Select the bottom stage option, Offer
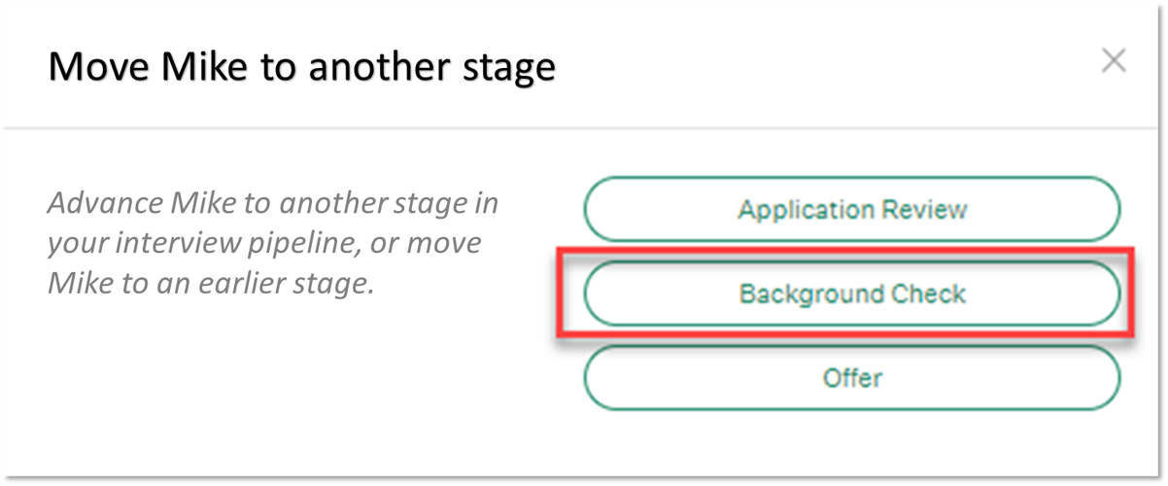This screenshot has height=486, width=1168. [851, 377]
